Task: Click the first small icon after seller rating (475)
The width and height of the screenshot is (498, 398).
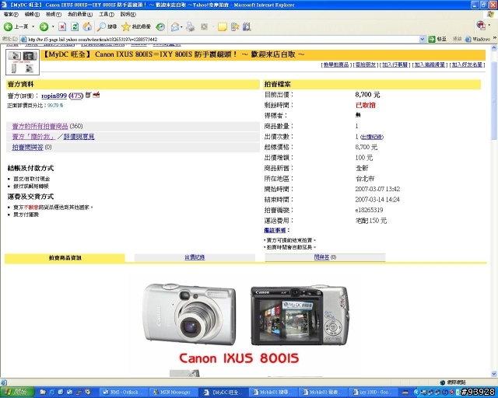Action: point(88,95)
